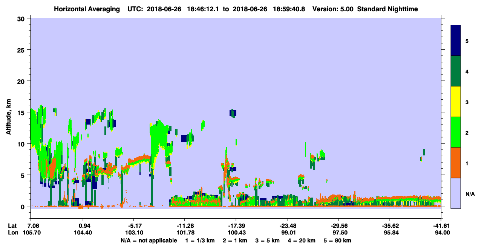Image resolution: width=490 pixels, height=251 pixels.
Task: Click latitude value '7.06'
Action: (31, 226)
